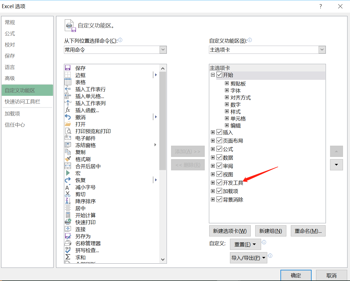Click the 确定 button
The width and height of the screenshot is (350, 281).
[296, 275]
